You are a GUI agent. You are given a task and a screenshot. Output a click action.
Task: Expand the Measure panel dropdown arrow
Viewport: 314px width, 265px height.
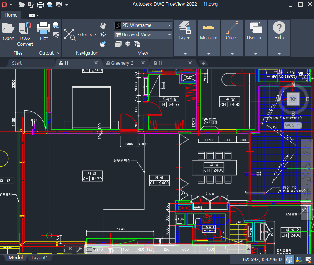coord(208,54)
